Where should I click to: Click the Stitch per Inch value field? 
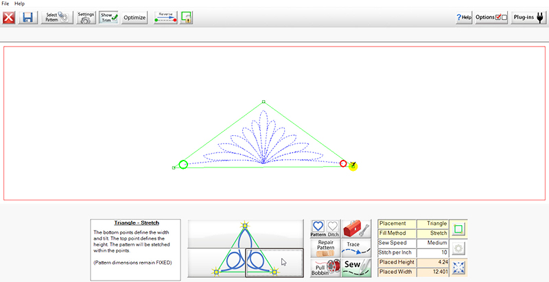[x=433, y=252]
